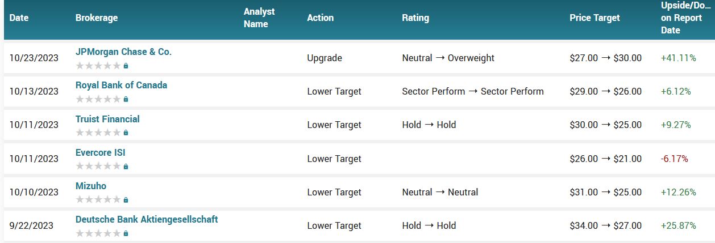This screenshot has height=243, width=715.
Task: Click lock icon under JPMorgan Chase & Co.
Action: tap(126, 66)
